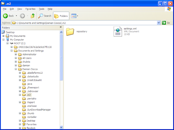Image resolution: width=174 pixels, height=130 pixels.
Task: Expand My Documents in tree
Action: coord(4,36)
